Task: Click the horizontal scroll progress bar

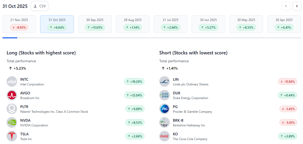Action: [x=152, y=38]
